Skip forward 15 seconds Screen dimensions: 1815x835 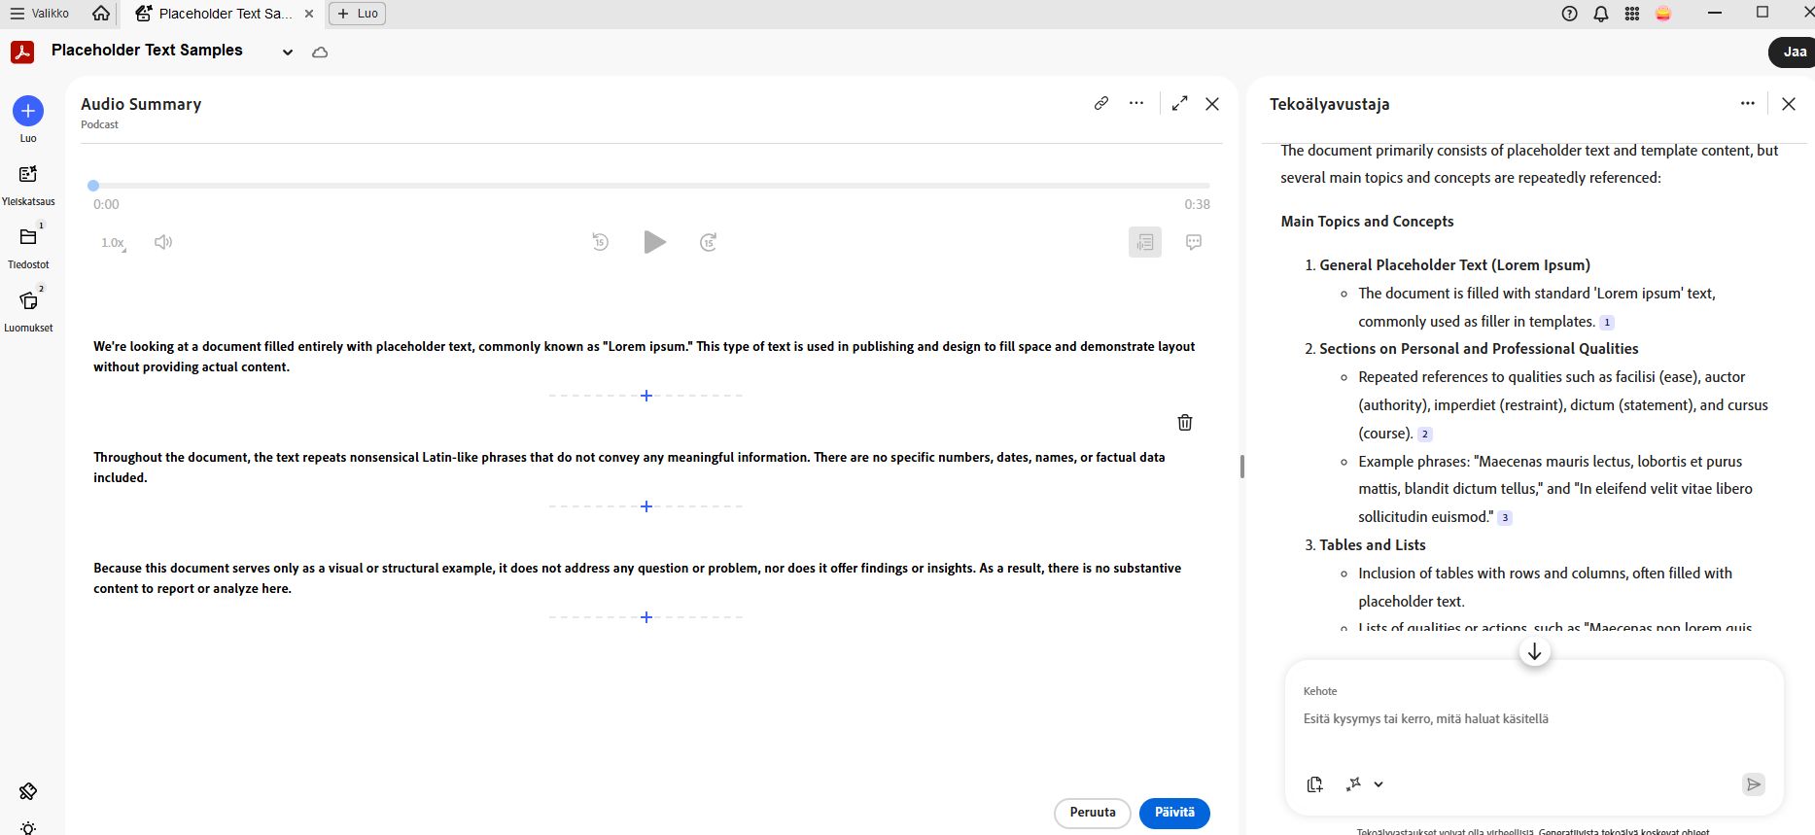point(709,242)
